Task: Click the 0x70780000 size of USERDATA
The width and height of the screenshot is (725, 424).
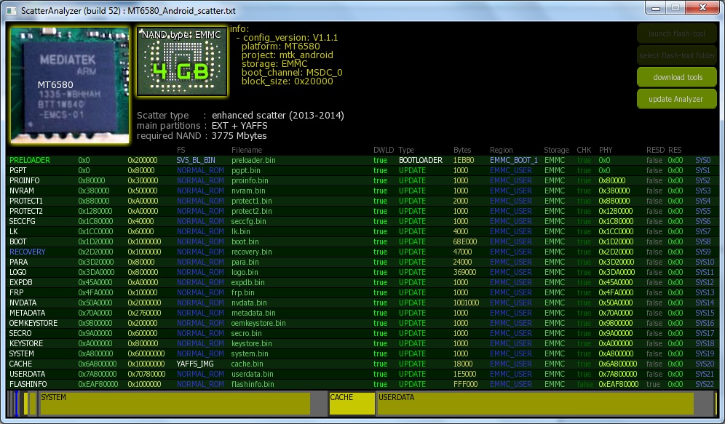Action: [x=146, y=374]
